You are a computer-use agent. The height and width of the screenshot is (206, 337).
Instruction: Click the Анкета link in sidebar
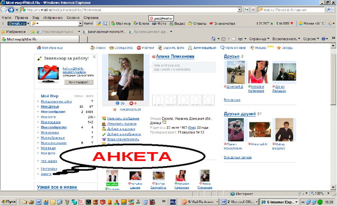(46, 174)
